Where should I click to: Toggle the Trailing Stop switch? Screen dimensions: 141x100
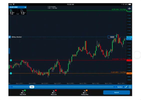85,92
